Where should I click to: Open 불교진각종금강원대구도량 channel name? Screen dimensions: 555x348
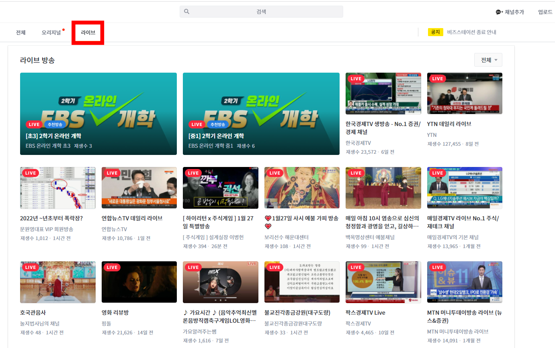(x=293, y=324)
